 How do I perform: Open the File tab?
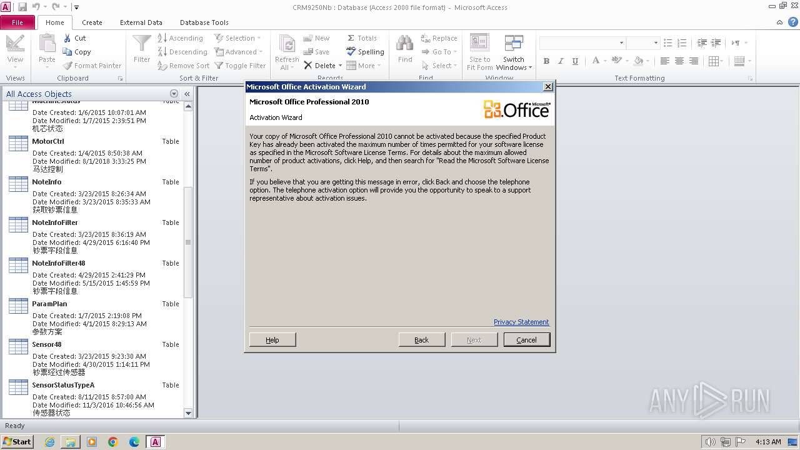coord(17,22)
